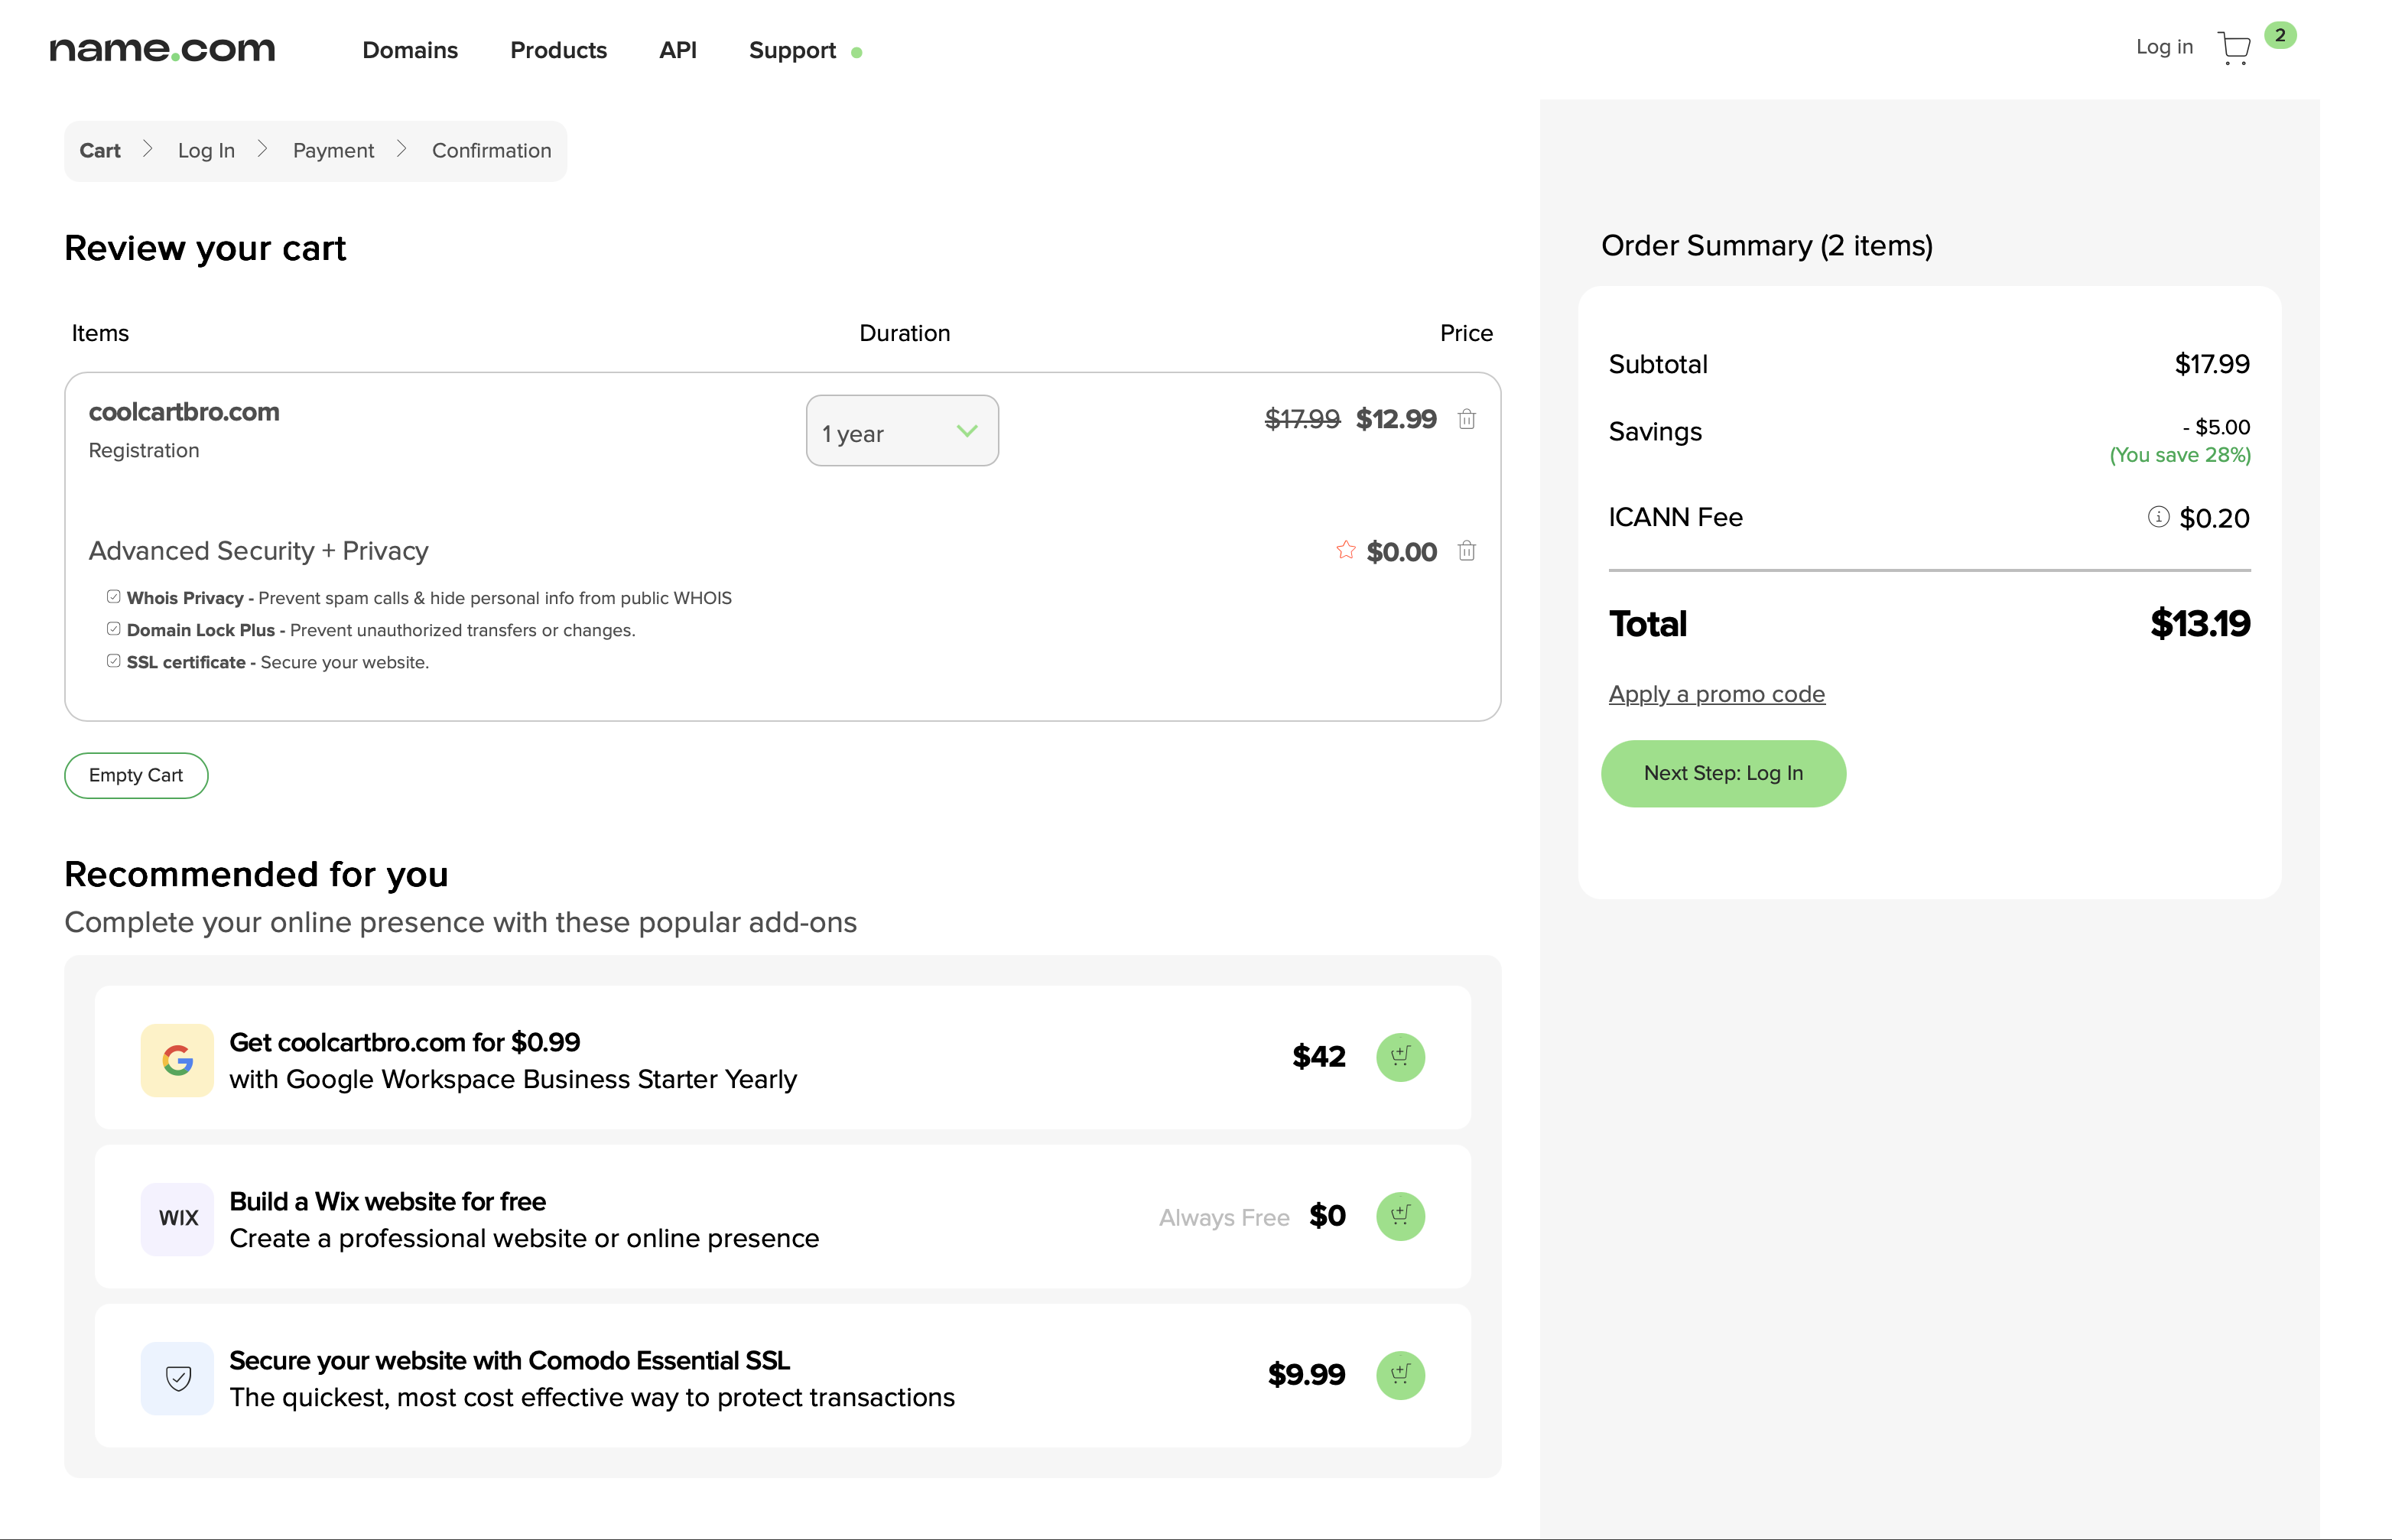The image size is (2392, 1540).
Task: Delete coolcartbro.com domain with trash icon
Action: [x=1466, y=419]
